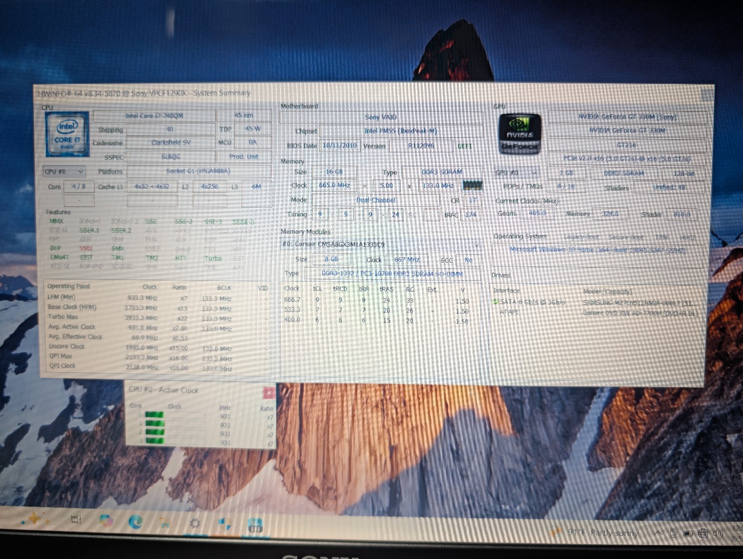Click the R1120Y6 BIOS version field
Screen dimensions: 743x559
pyautogui.click(x=421, y=146)
